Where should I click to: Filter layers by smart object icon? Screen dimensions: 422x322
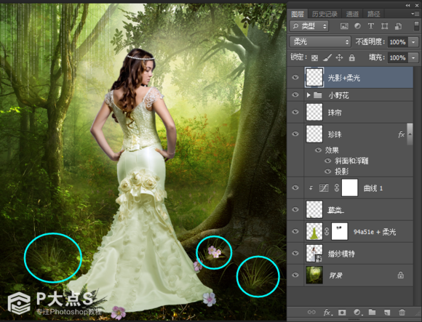click(x=398, y=26)
